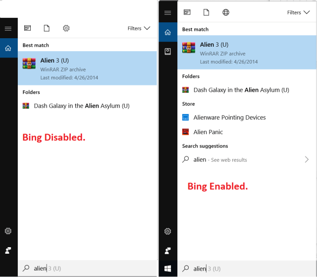Focus the search box in Bing Enabled panel
This screenshot has width=317, height=277.
(247, 269)
